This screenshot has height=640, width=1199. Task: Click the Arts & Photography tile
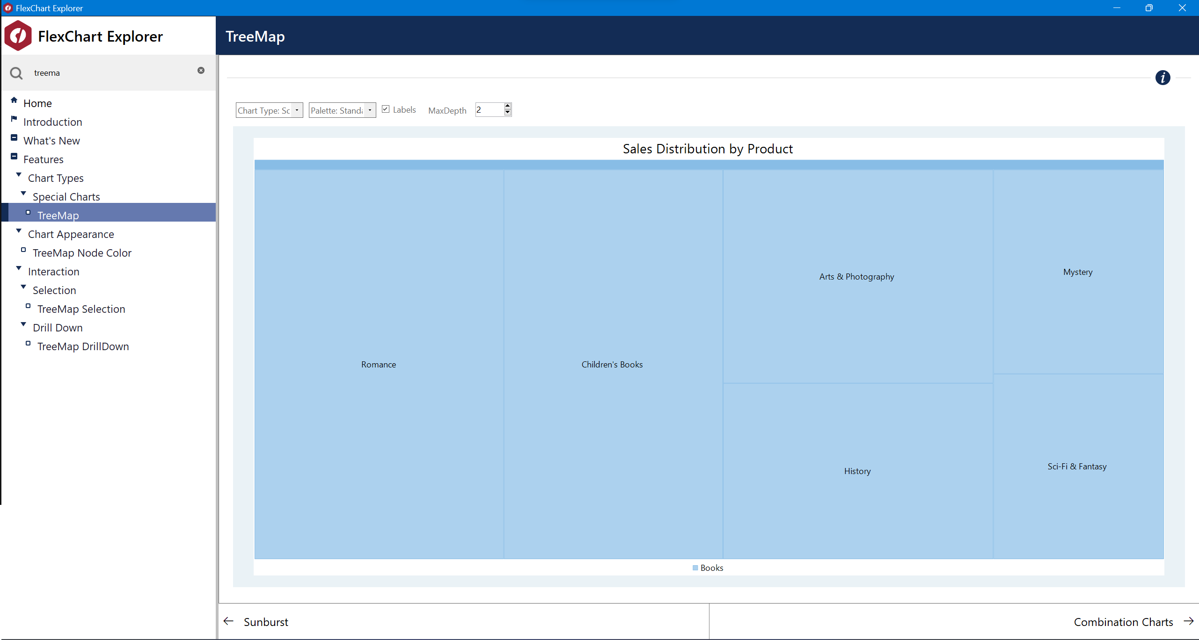click(x=857, y=277)
